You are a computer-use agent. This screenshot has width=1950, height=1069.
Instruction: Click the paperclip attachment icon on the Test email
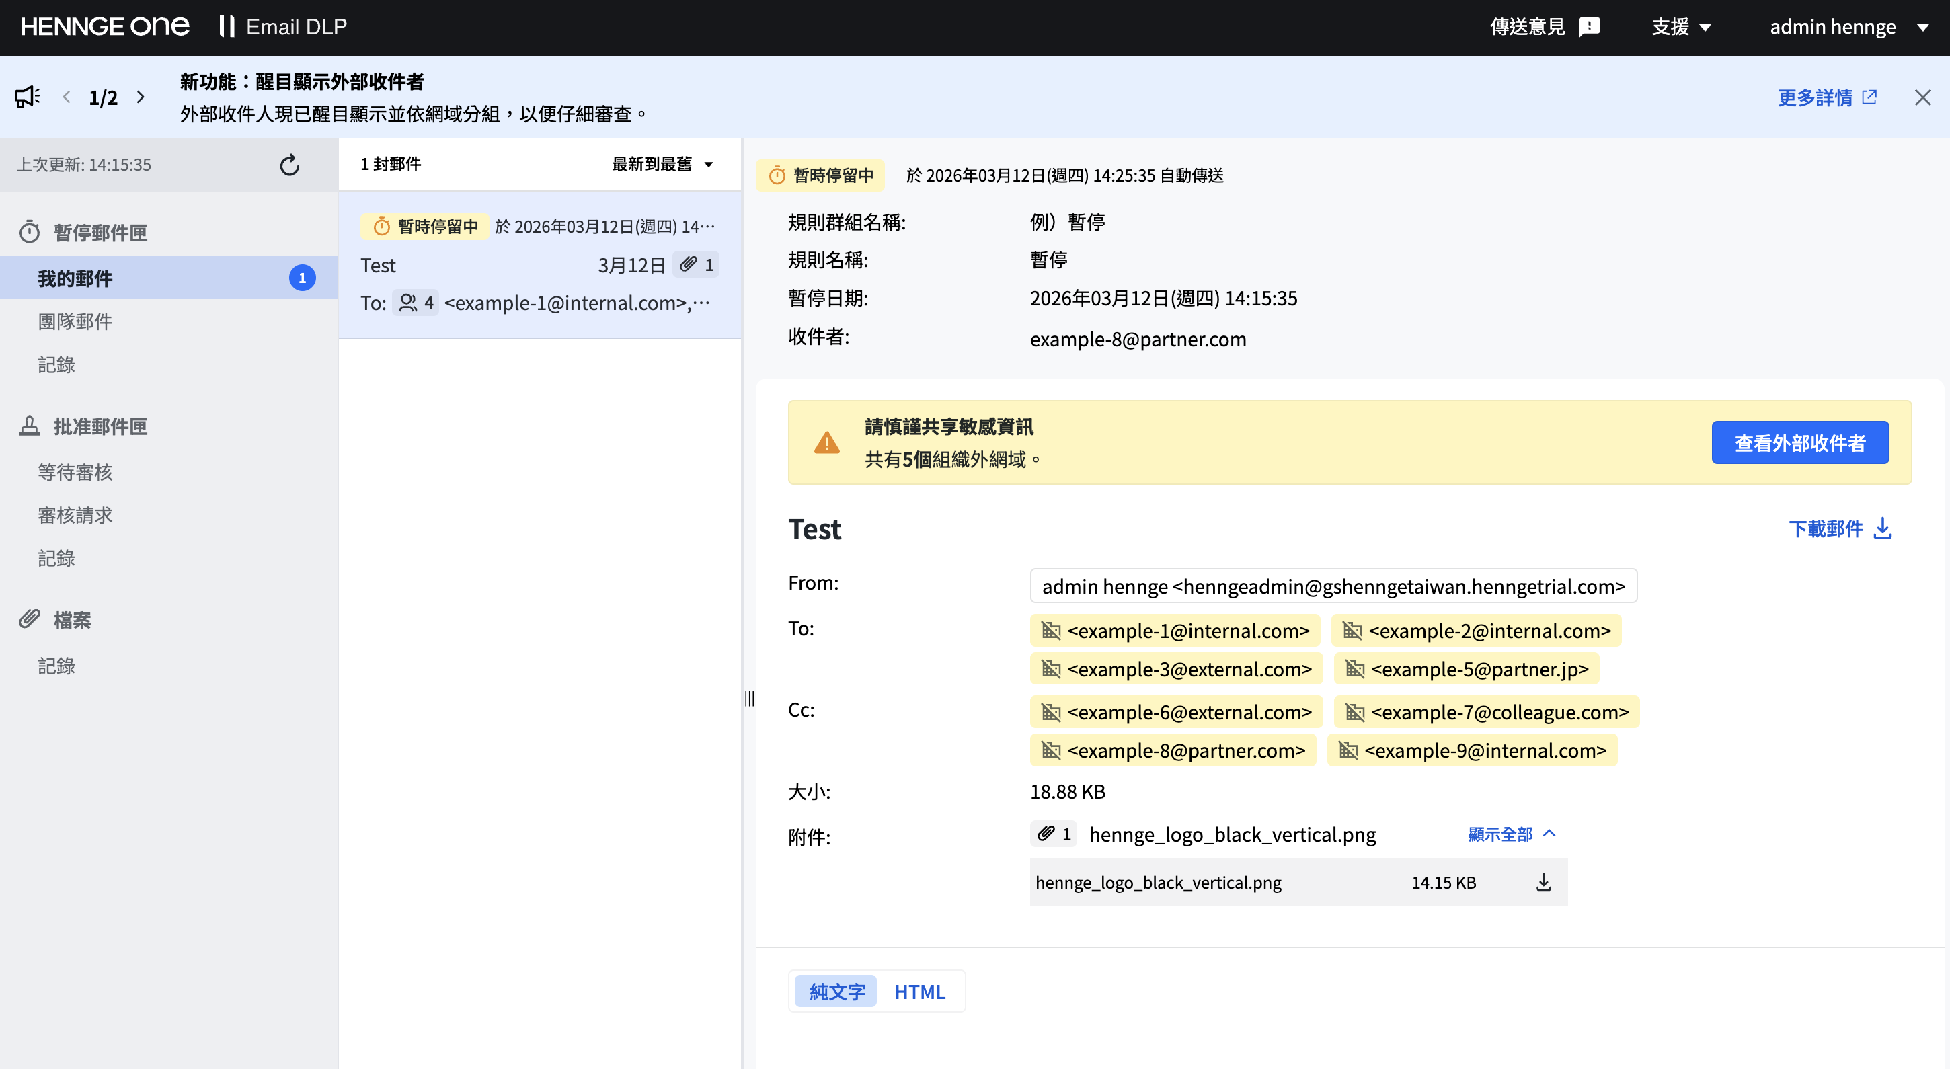coord(690,264)
